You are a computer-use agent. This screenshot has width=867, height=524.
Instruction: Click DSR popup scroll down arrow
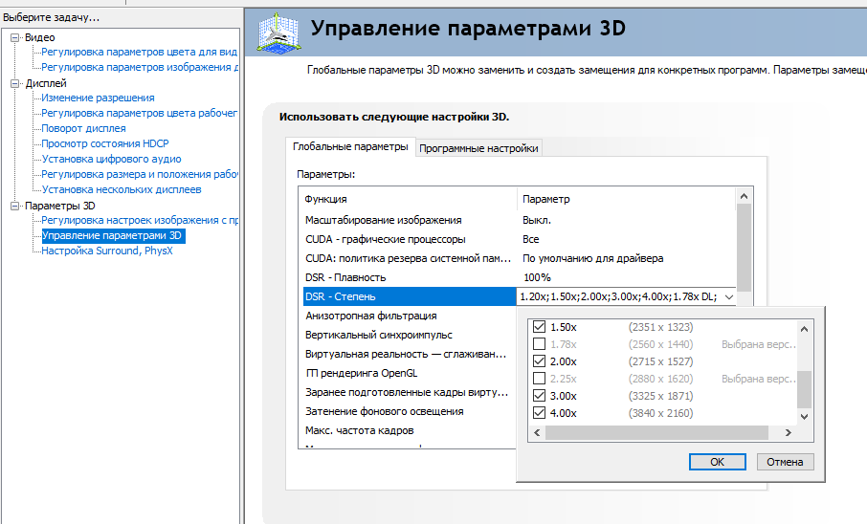click(805, 417)
